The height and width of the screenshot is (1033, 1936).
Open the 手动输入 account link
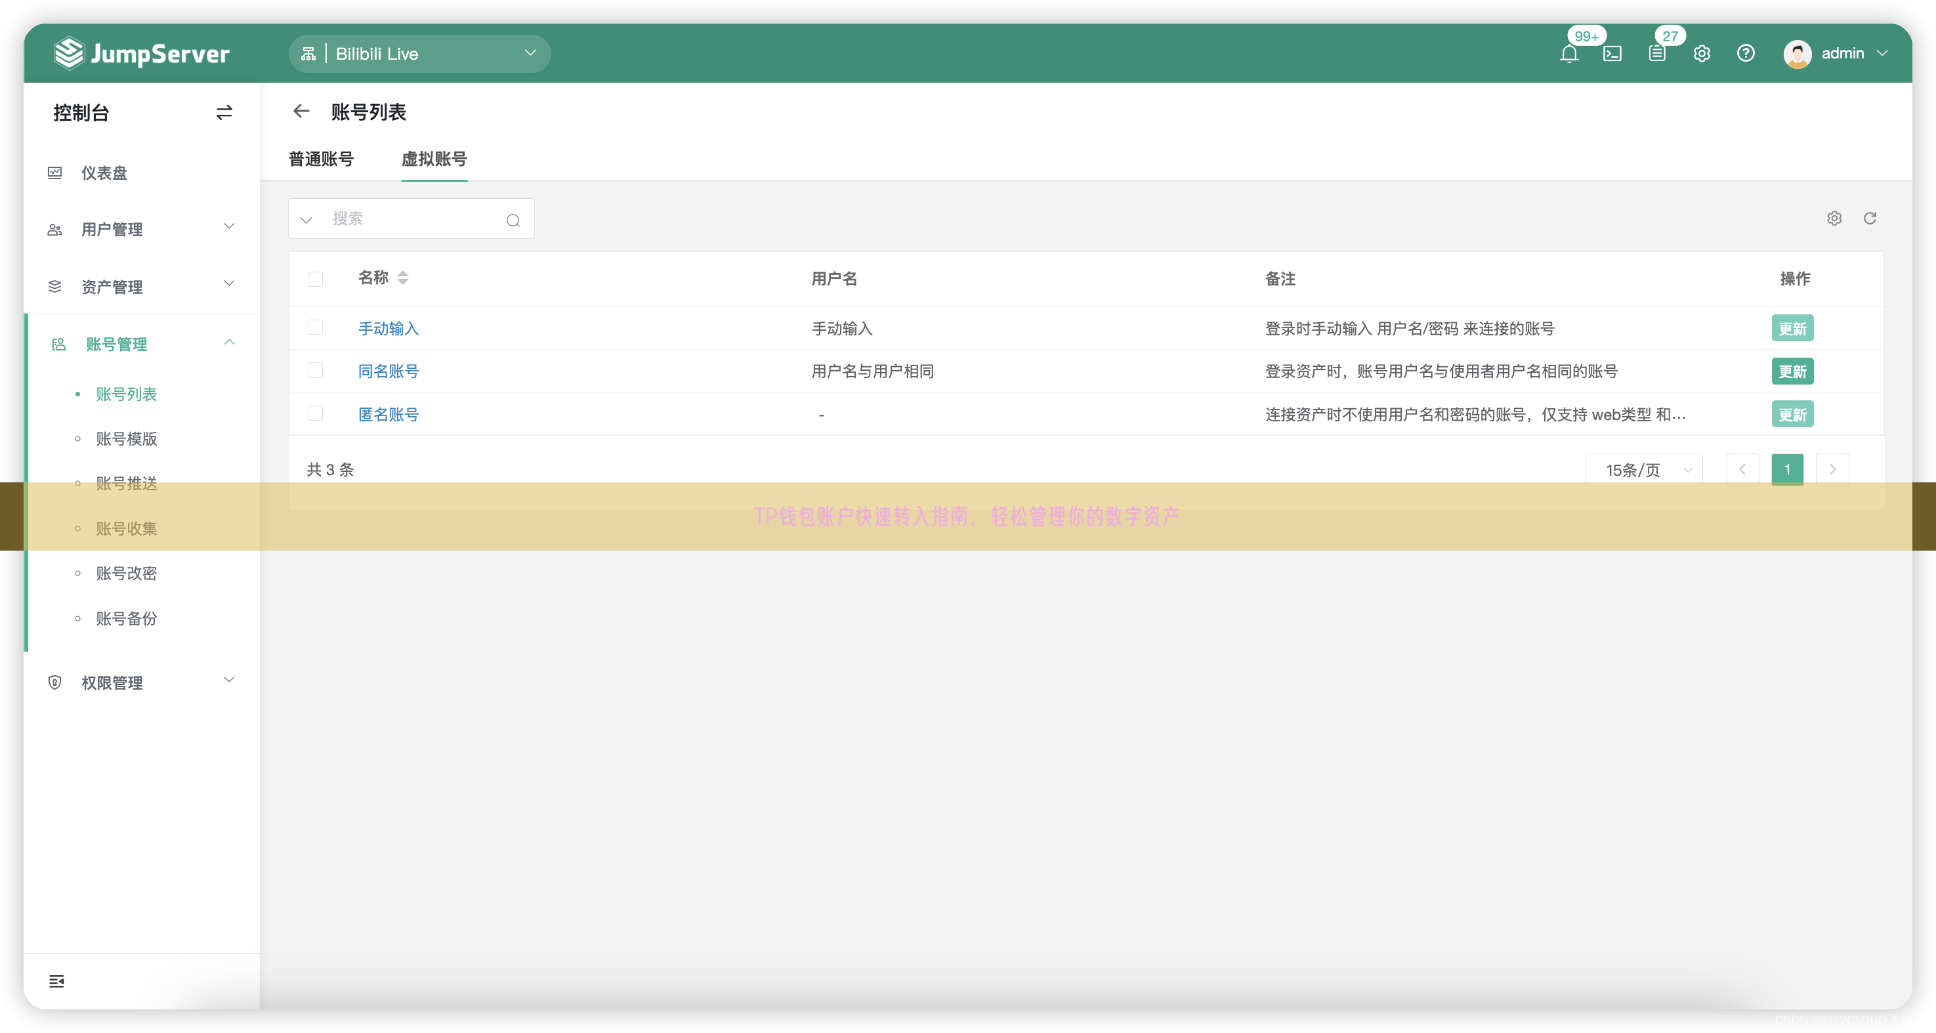click(389, 329)
